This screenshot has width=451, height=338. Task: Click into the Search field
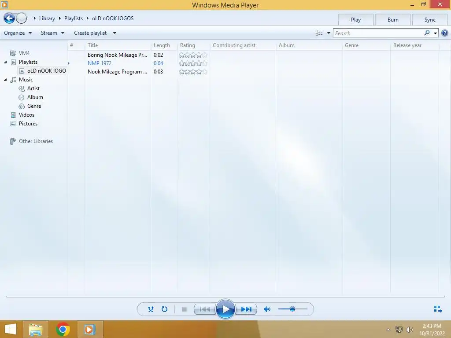378,33
